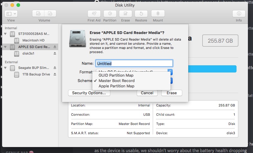The width and height of the screenshot is (253, 153).
Task: Eject the disk3s1 volume
Action: (x=55, y=53)
